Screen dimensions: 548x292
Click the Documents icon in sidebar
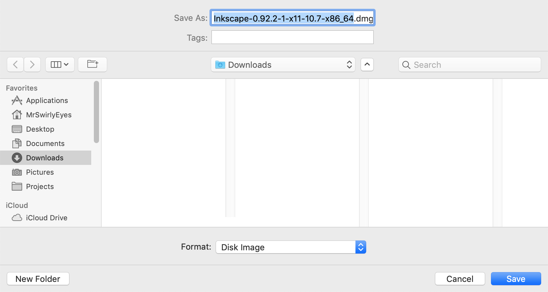[x=17, y=143]
